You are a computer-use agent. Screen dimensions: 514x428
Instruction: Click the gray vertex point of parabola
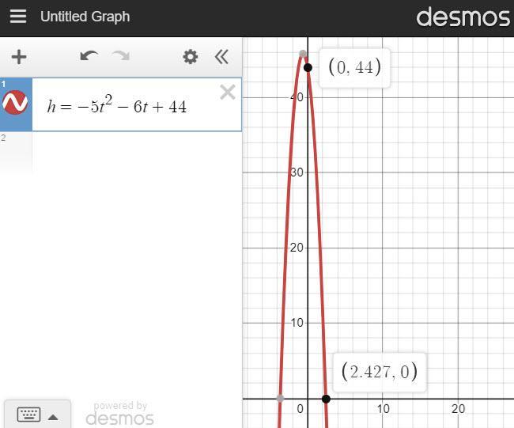point(303,54)
